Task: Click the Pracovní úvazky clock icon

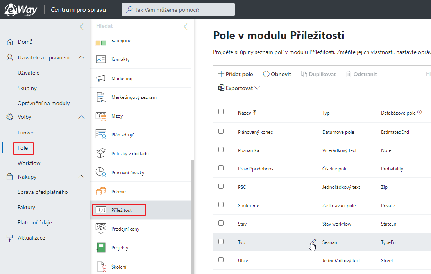Action: click(x=101, y=172)
